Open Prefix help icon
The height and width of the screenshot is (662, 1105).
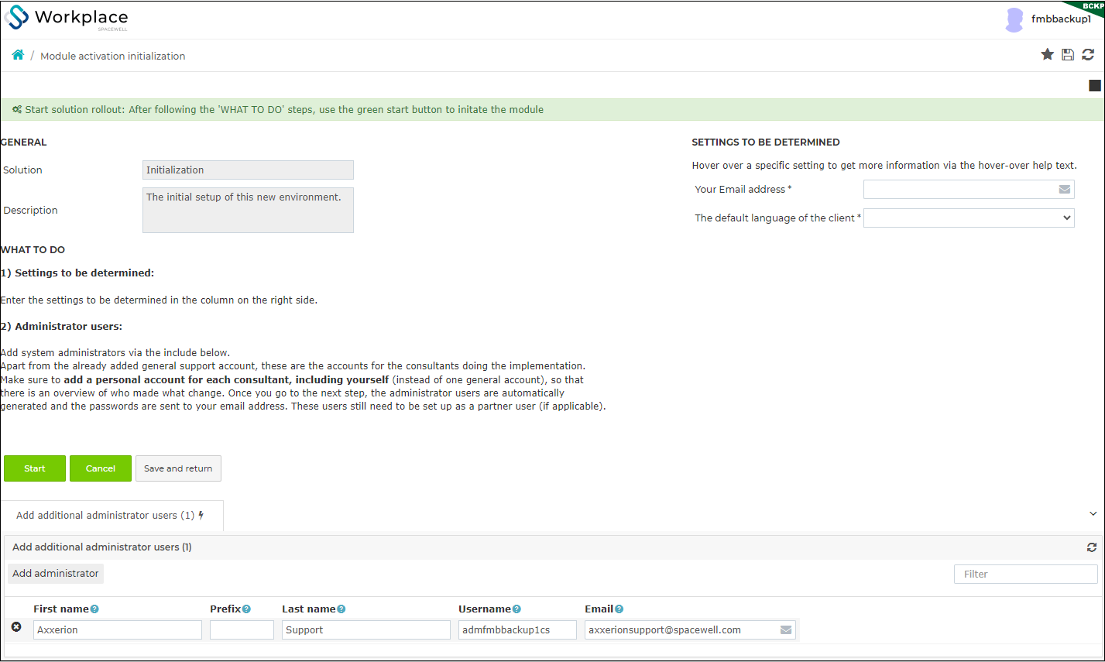[246, 609]
